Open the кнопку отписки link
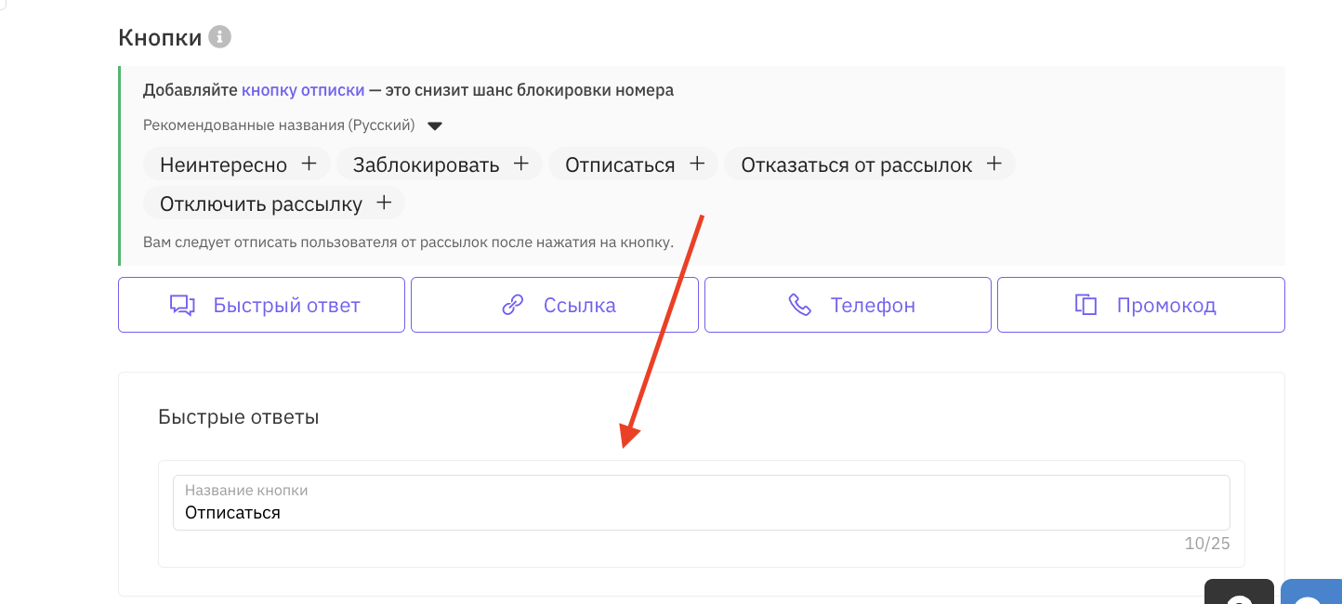1342x604 pixels. pyautogui.click(x=303, y=90)
